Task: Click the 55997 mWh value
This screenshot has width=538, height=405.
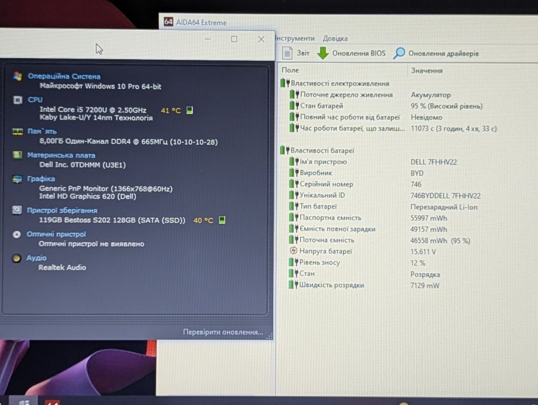Action: click(x=429, y=218)
